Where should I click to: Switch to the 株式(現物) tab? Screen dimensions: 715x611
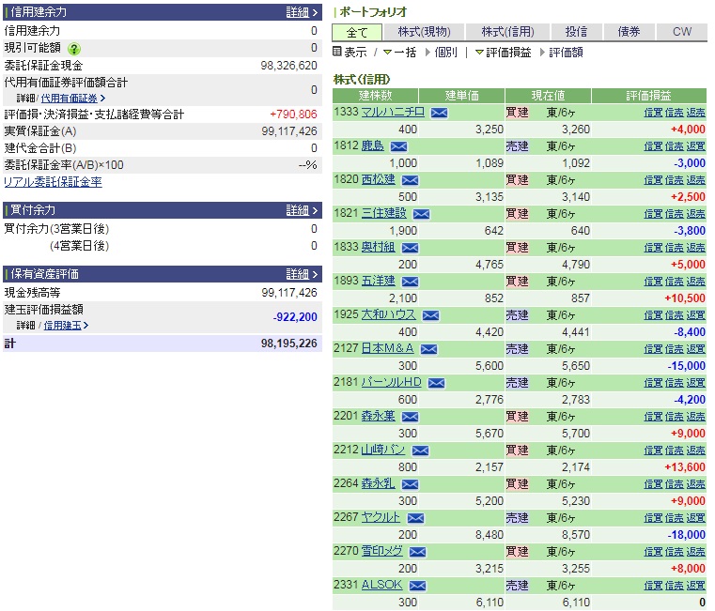(424, 32)
